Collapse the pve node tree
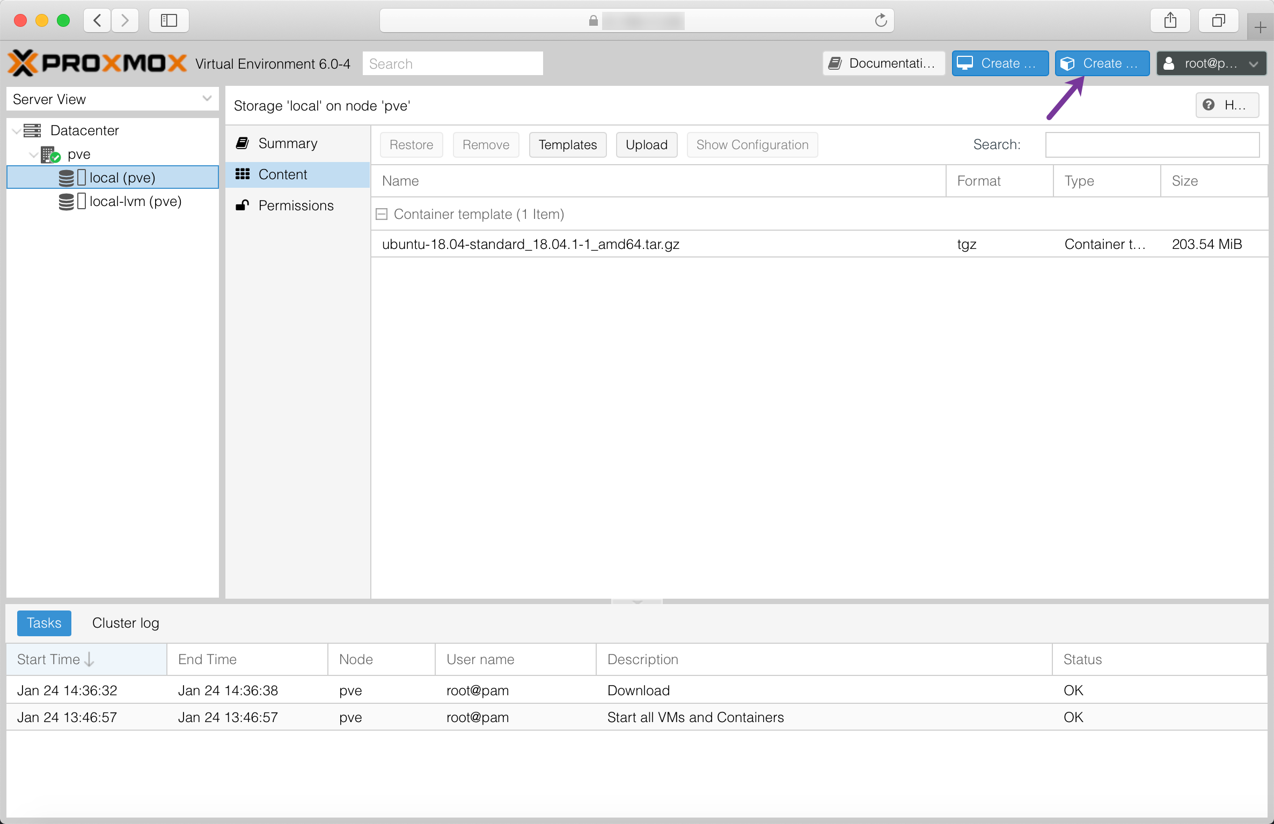 (x=33, y=154)
